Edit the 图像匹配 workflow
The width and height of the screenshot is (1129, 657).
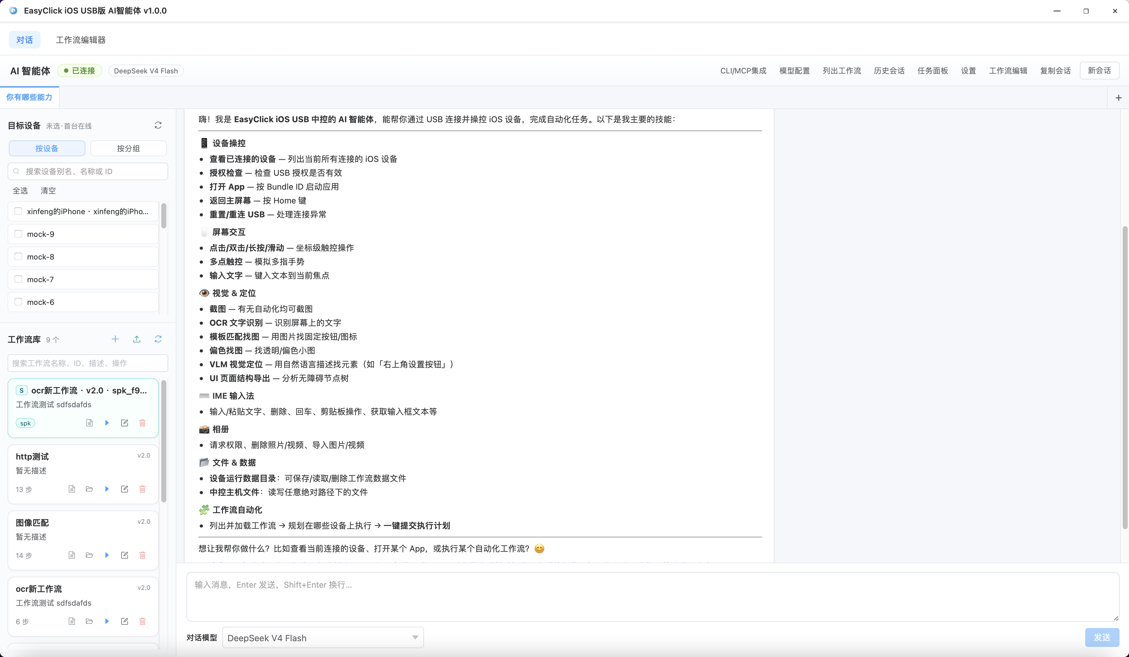[124, 555]
